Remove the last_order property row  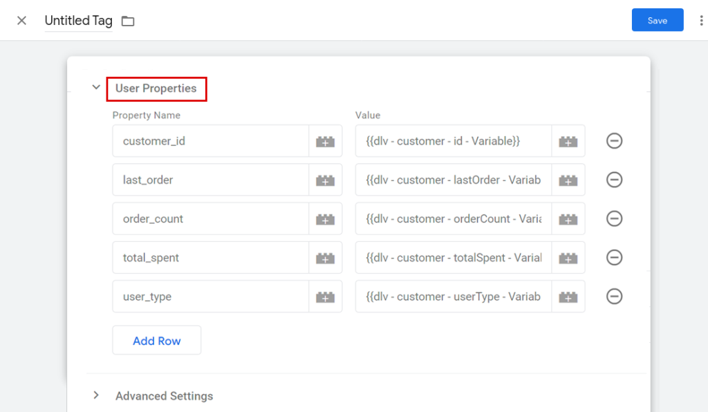[x=615, y=180]
